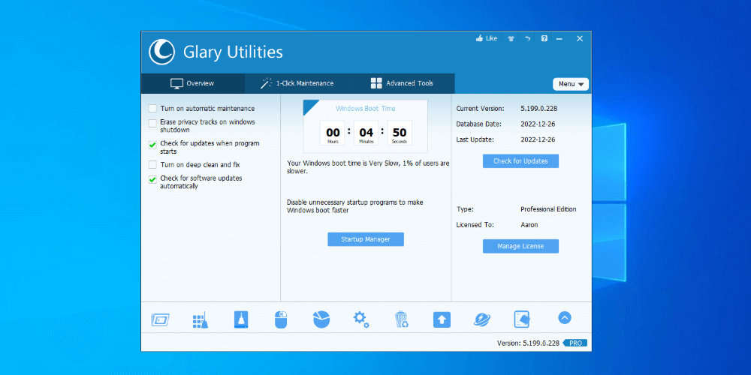The width and height of the screenshot is (751, 375).
Task: Click the software update up-arrow icon
Action: pos(442,319)
